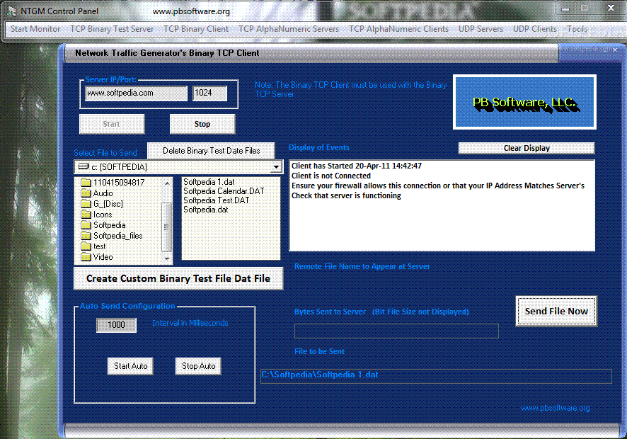Click 'Client is not Connected' event line

click(x=331, y=176)
